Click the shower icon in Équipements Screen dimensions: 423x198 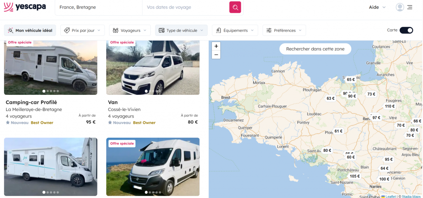(x=219, y=31)
